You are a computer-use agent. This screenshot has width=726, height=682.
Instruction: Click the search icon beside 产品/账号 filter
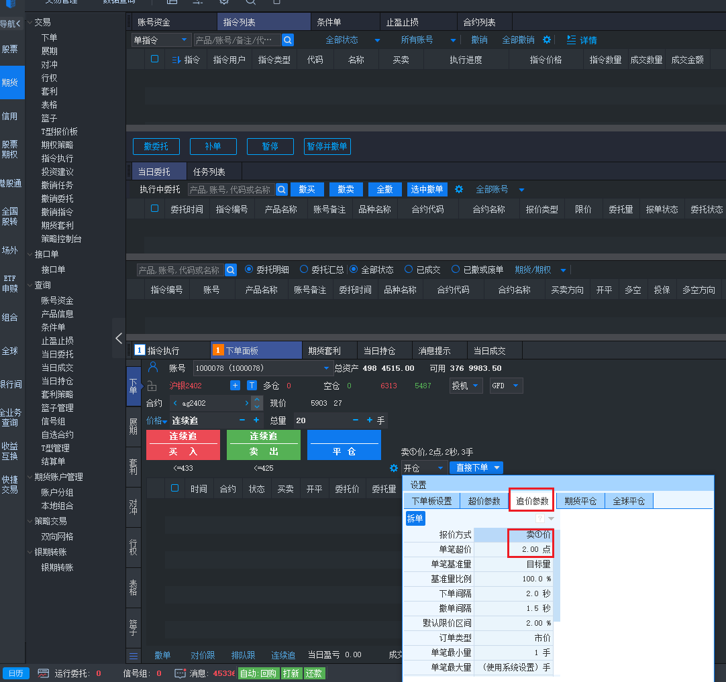288,40
